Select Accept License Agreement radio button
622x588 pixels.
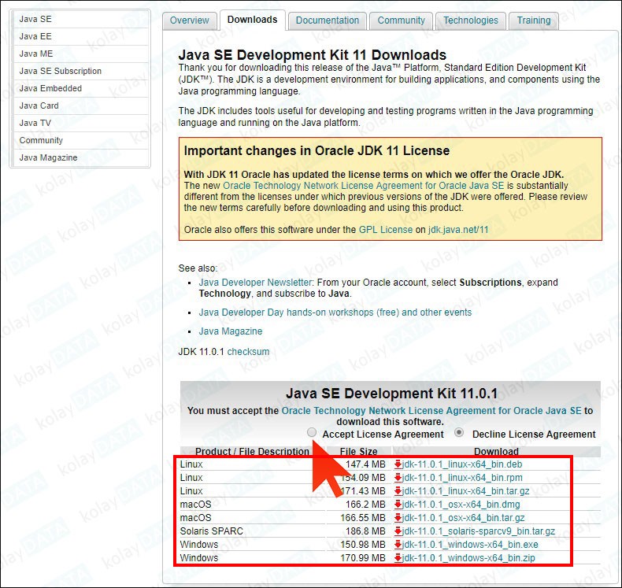coord(313,433)
